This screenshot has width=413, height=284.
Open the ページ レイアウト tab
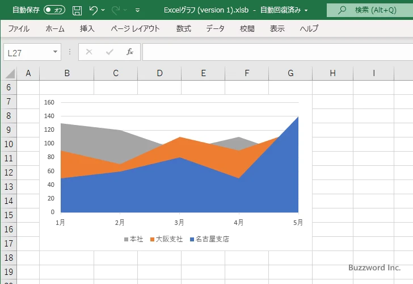135,28
